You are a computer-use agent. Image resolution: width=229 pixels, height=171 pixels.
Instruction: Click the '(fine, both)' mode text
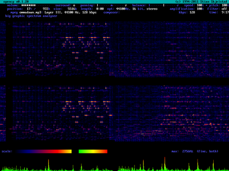[x=208, y=152]
